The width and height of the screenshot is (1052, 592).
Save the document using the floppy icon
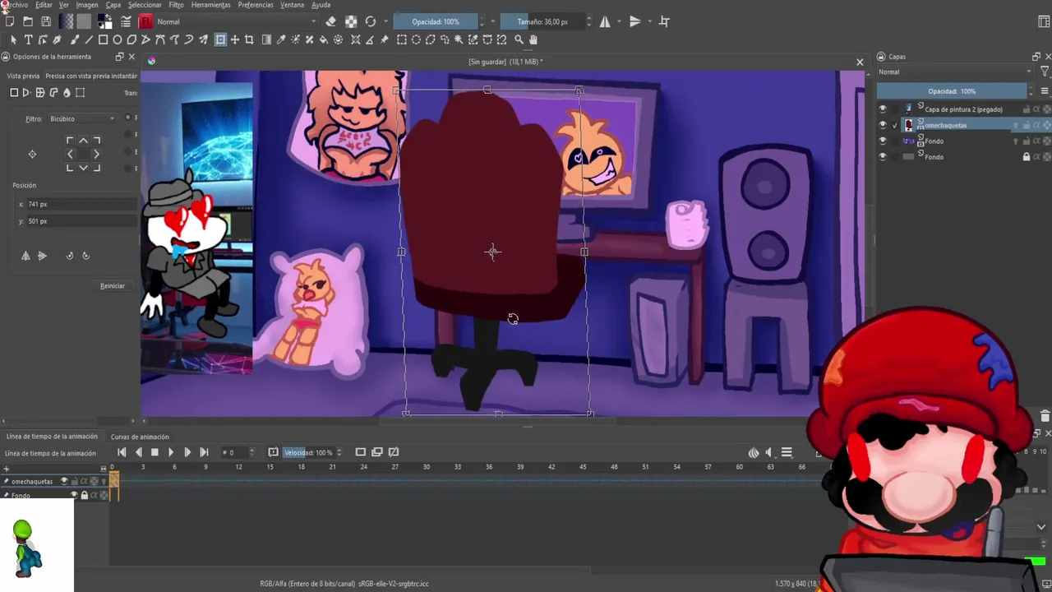click(x=46, y=21)
